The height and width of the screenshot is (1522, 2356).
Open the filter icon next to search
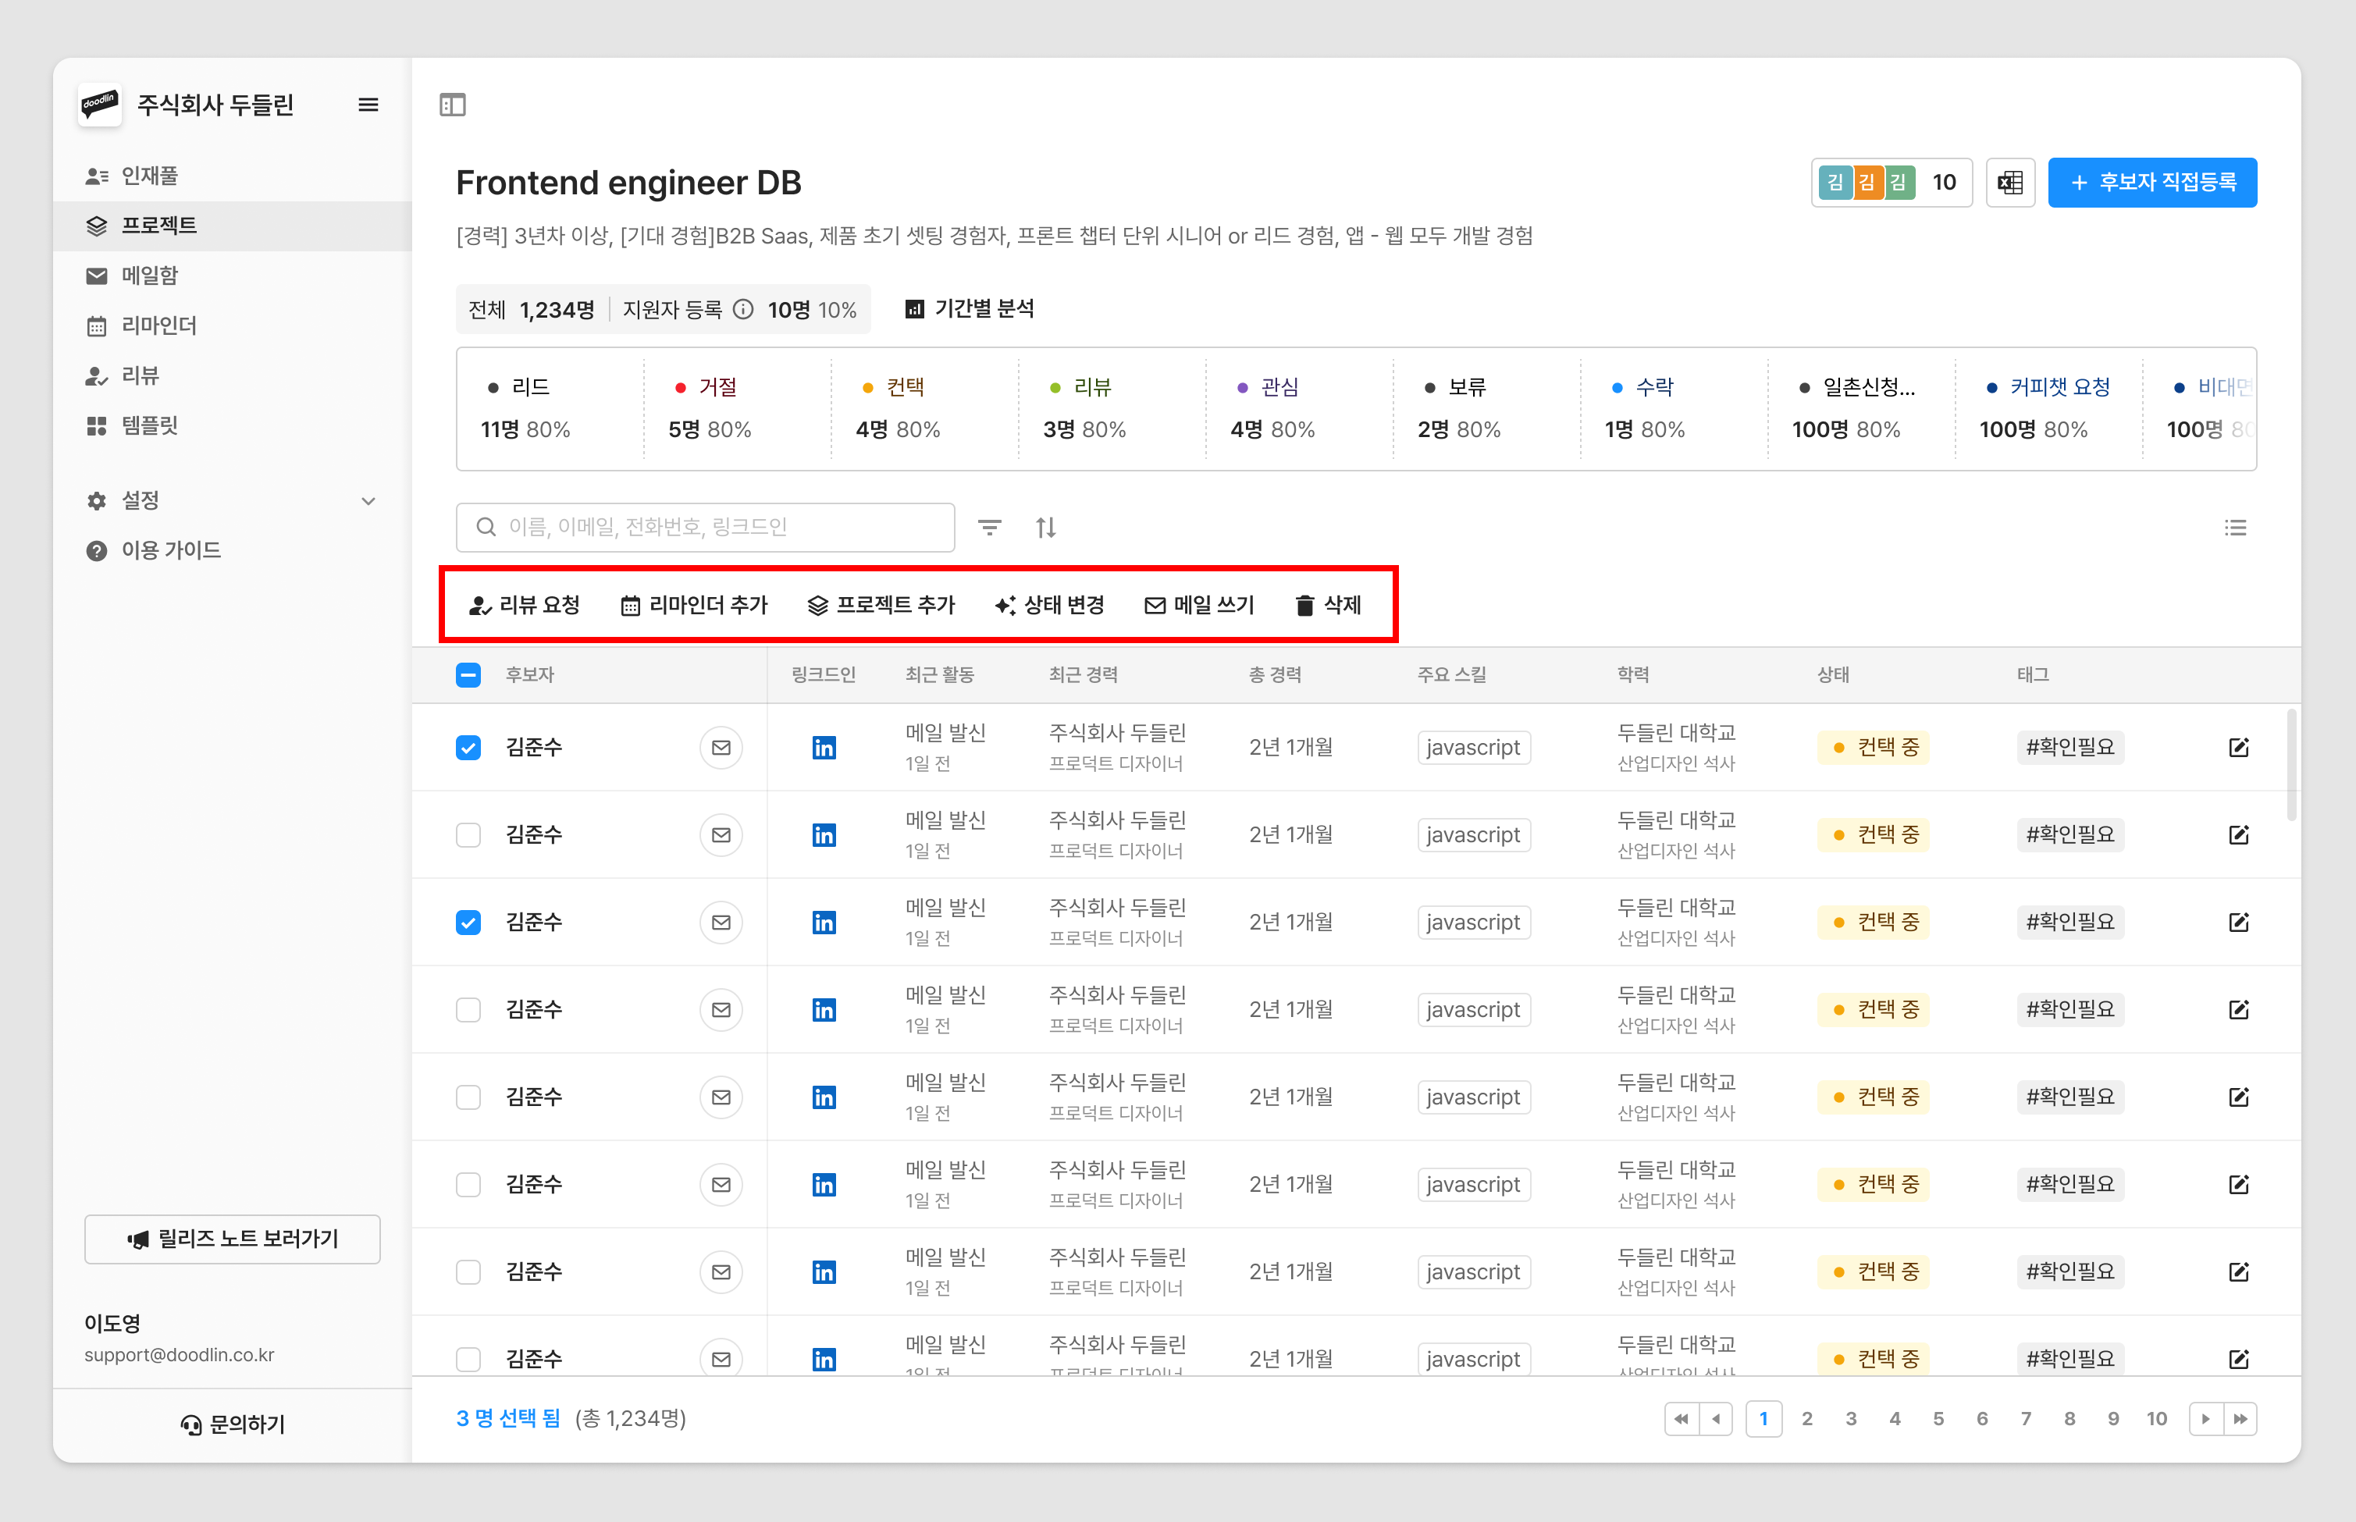(989, 527)
